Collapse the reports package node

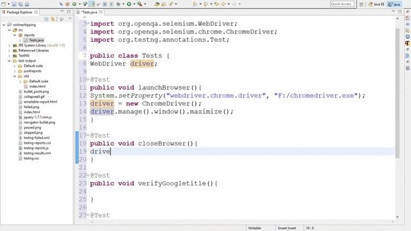pyautogui.click(x=15, y=35)
